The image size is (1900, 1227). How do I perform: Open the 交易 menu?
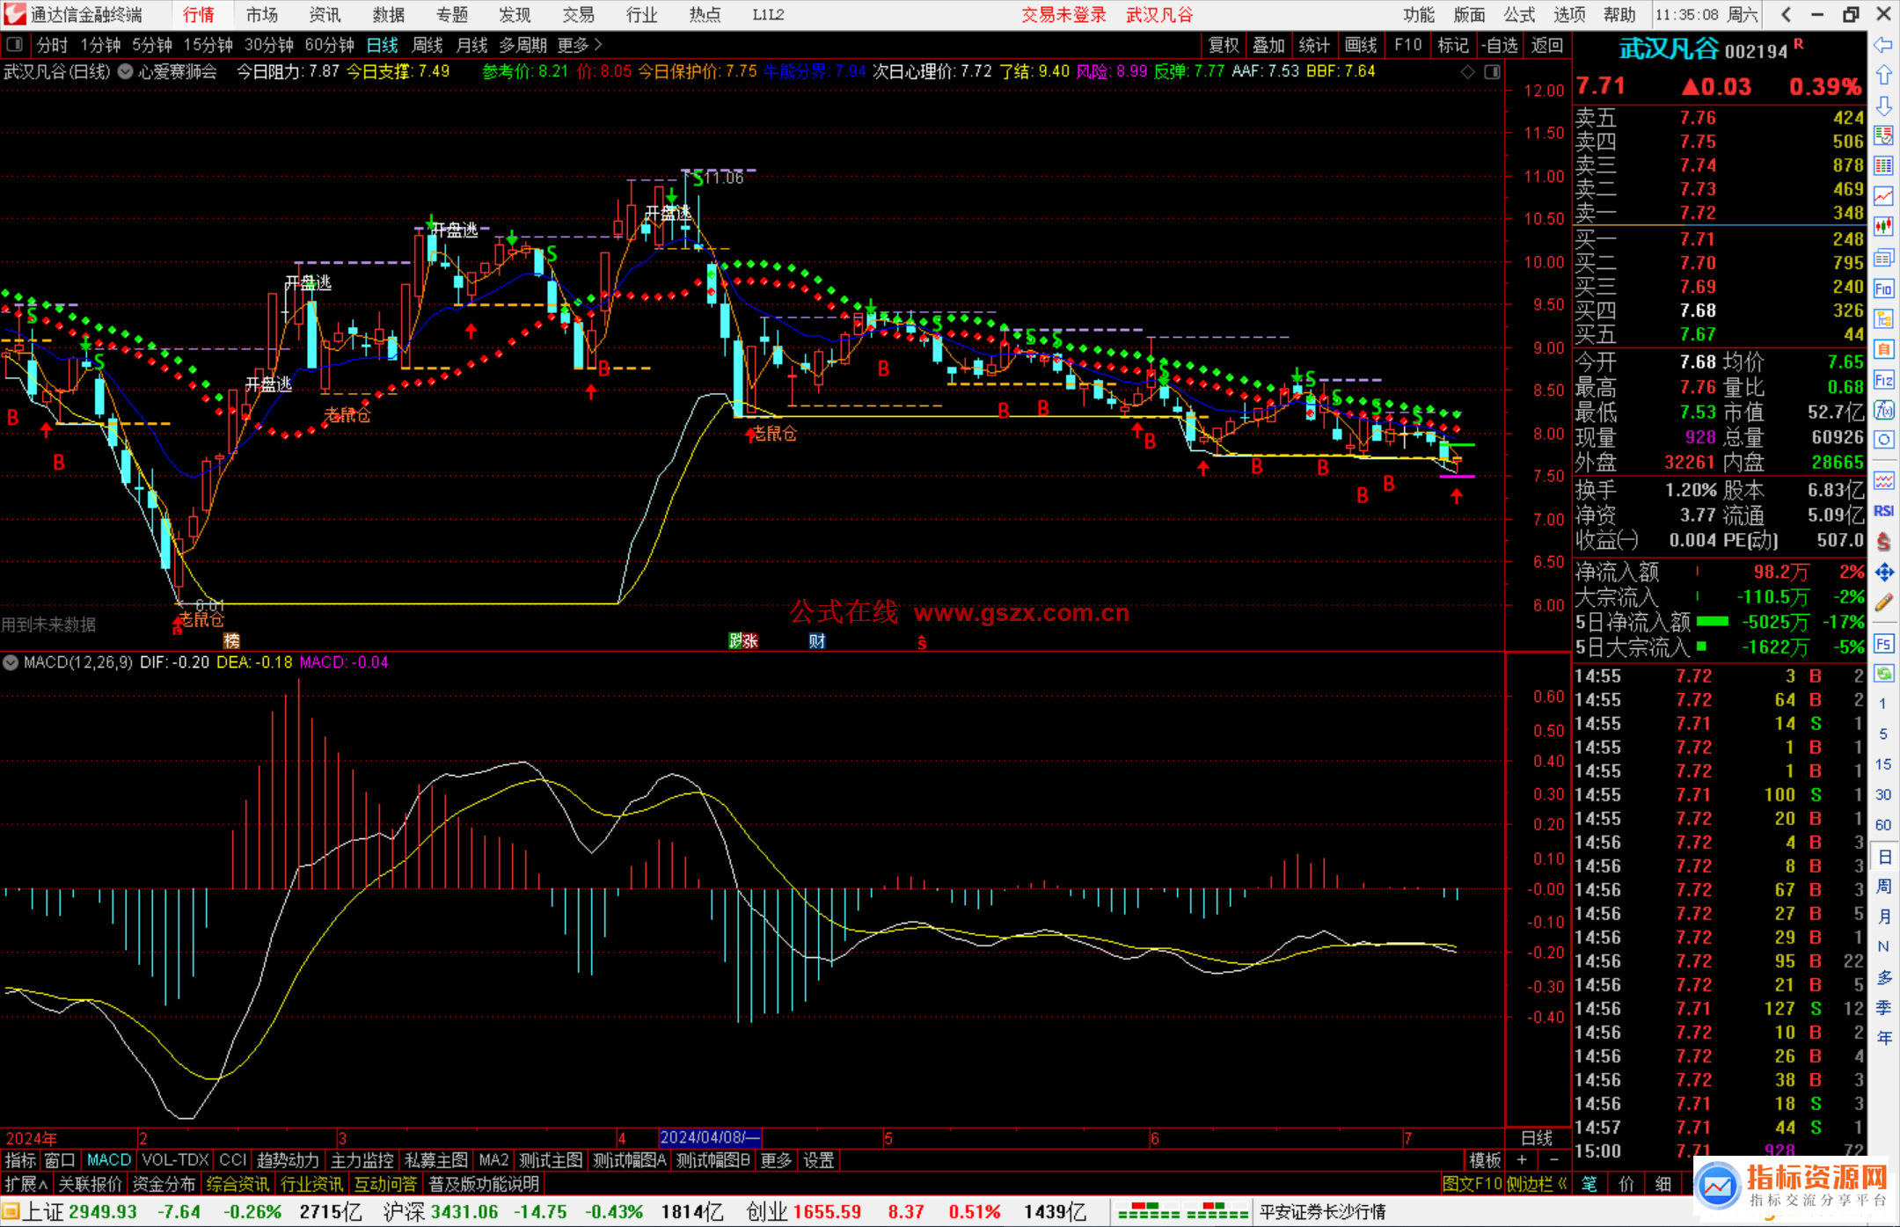pyautogui.click(x=579, y=15)
